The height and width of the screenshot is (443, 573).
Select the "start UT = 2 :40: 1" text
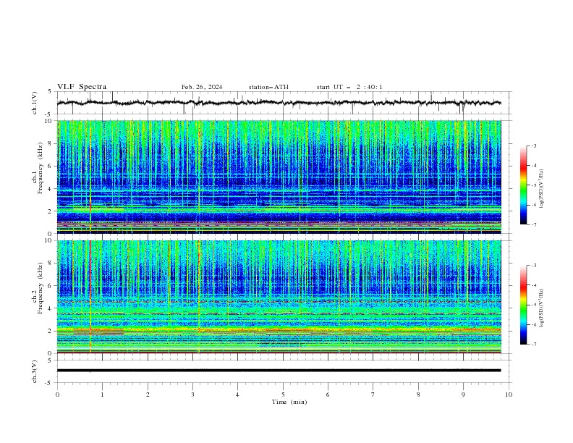349,87
